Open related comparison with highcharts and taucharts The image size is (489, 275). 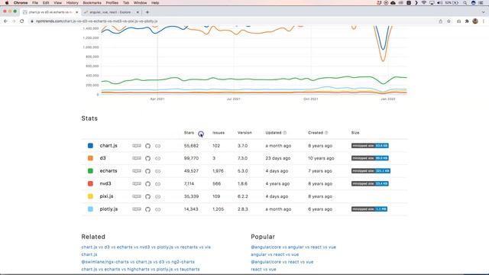click(x=141, y=269)
